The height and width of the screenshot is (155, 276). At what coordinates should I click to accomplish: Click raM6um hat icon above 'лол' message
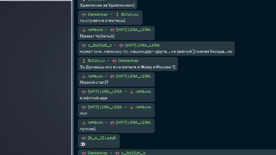click(132, 107)
